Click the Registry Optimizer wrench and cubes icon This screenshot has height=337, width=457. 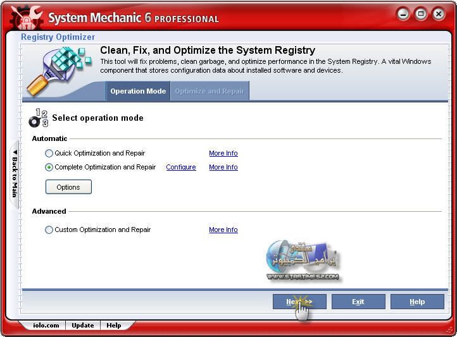click(59, 71)
